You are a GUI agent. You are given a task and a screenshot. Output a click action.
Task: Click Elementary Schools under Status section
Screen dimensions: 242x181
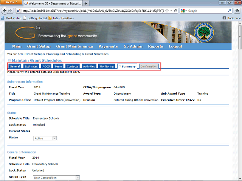tap(46, 118)
